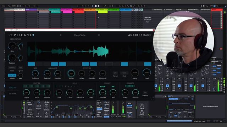Click the glowing Effector Stutter knob
Screen dimensions: 227x127
(x=71, y=73)
